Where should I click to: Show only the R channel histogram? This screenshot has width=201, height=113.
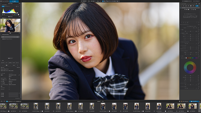pyautogui.click(x=5, y=7)
